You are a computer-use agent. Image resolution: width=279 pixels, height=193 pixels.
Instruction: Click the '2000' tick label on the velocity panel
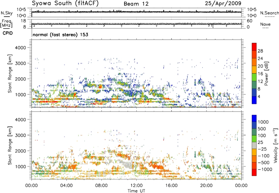(x=21, y=151)
